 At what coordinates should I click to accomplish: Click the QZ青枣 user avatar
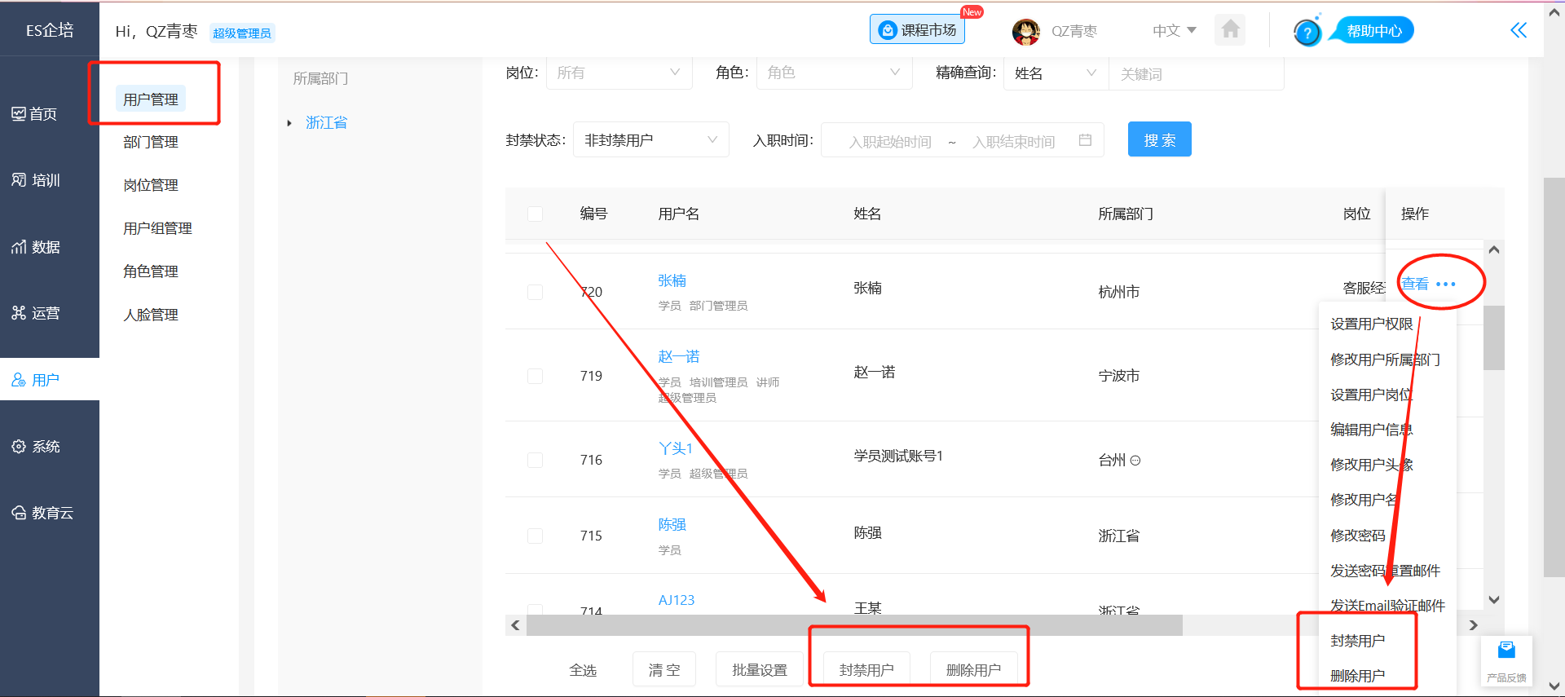(x=1025, y=32)
